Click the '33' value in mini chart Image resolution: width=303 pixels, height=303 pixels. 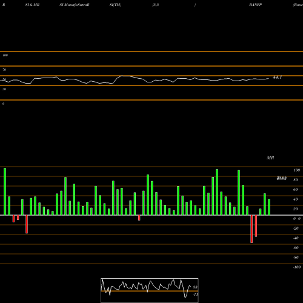pyautogui.click(x=195, y=287)
